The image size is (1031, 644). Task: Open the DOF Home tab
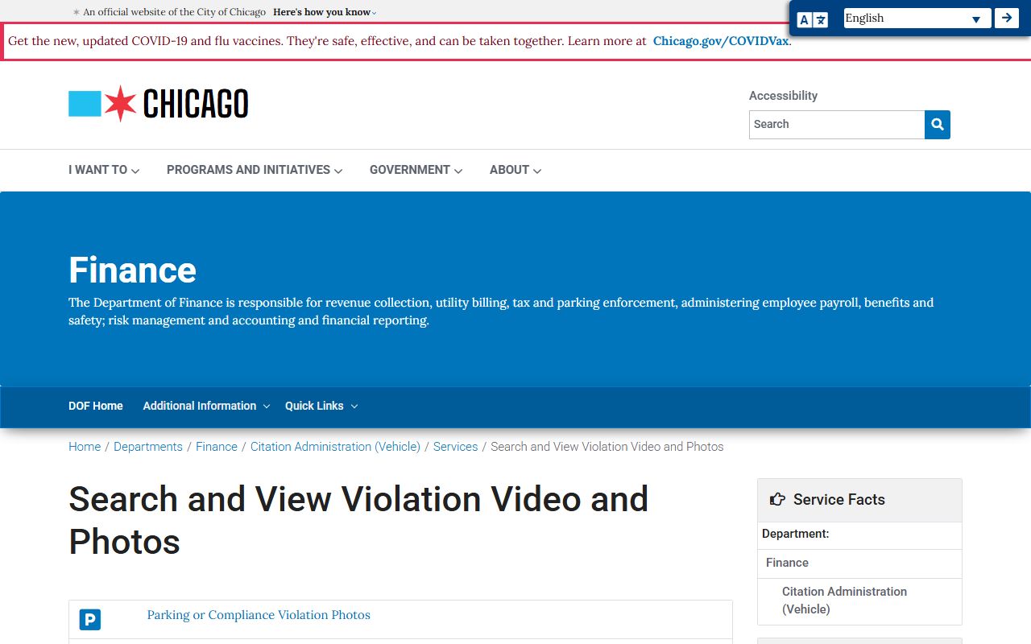[96, 406]
